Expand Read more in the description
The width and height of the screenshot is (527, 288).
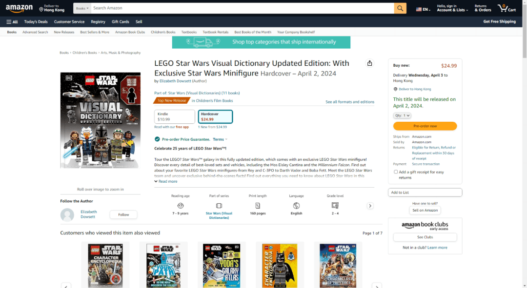click(166, 181)
